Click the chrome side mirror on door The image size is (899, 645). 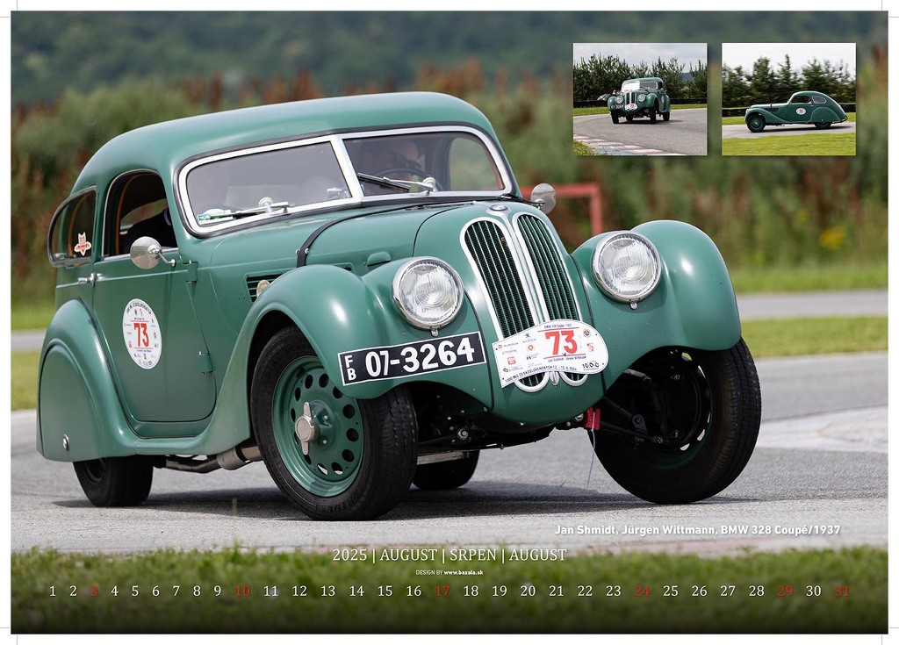coord(146,252)
